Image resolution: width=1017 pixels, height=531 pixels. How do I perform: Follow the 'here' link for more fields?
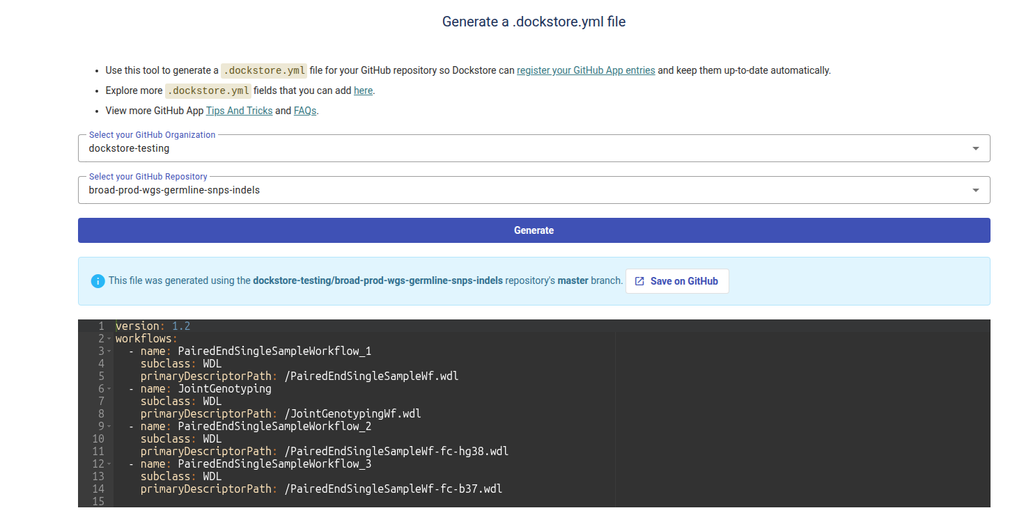pos(363,90)
